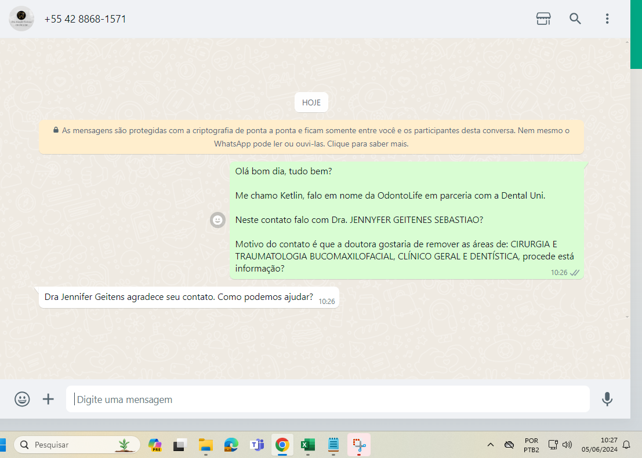Viewport: 642px width, 458px height.
Task: Open Microsoft Teams from the taskbar
Action: pyautogui.click(x=257, y=445)
